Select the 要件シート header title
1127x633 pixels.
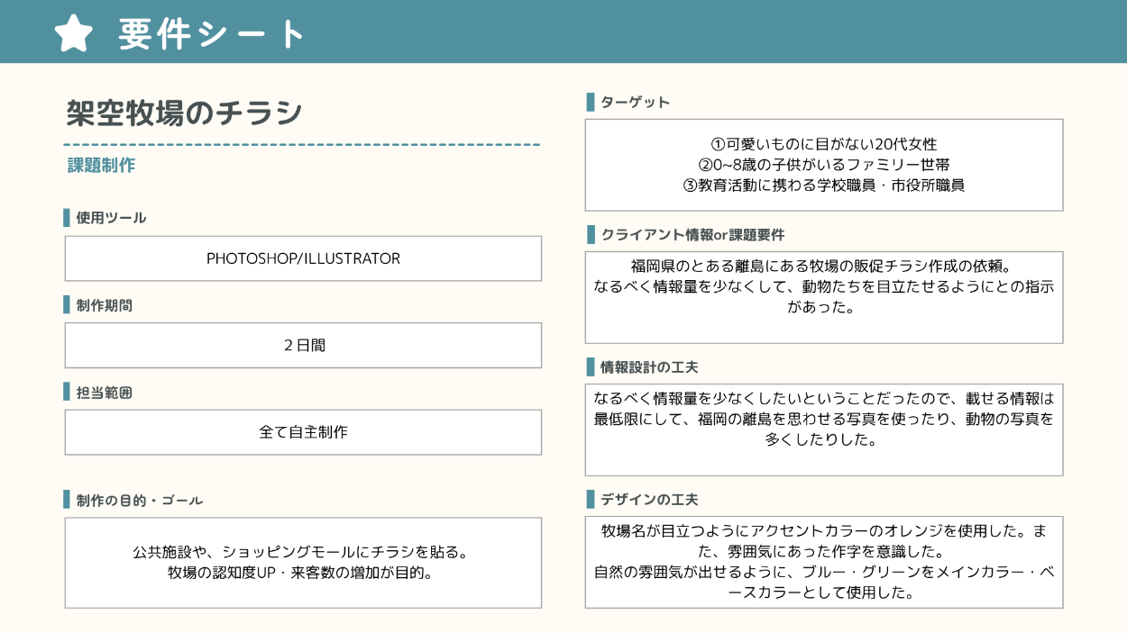pyautogui.click(x=212, y=34)
